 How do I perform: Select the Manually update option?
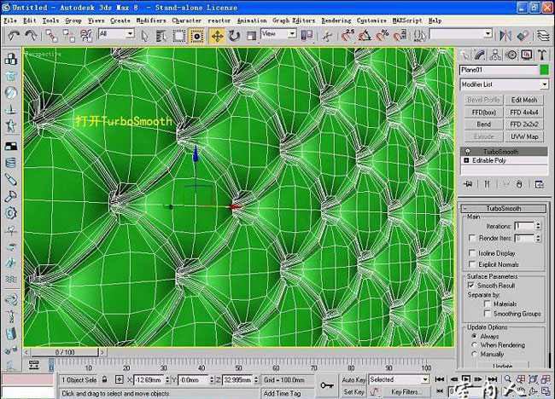point(474,354)
